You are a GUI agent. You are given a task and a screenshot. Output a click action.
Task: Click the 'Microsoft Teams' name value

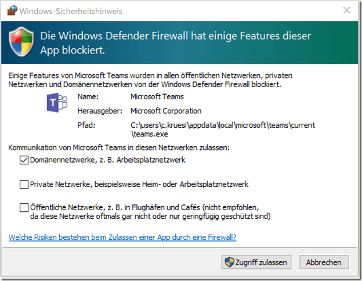pos(157,97)
